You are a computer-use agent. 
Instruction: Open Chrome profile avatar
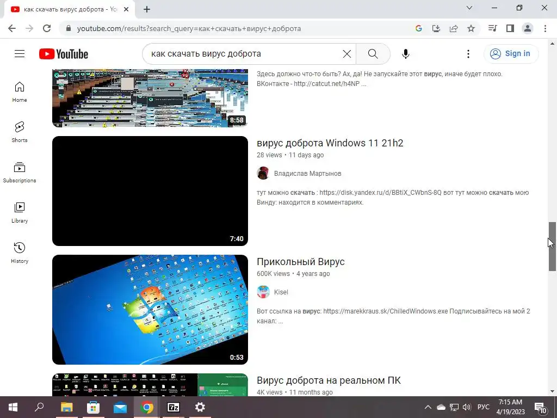[x=528, y=28]
